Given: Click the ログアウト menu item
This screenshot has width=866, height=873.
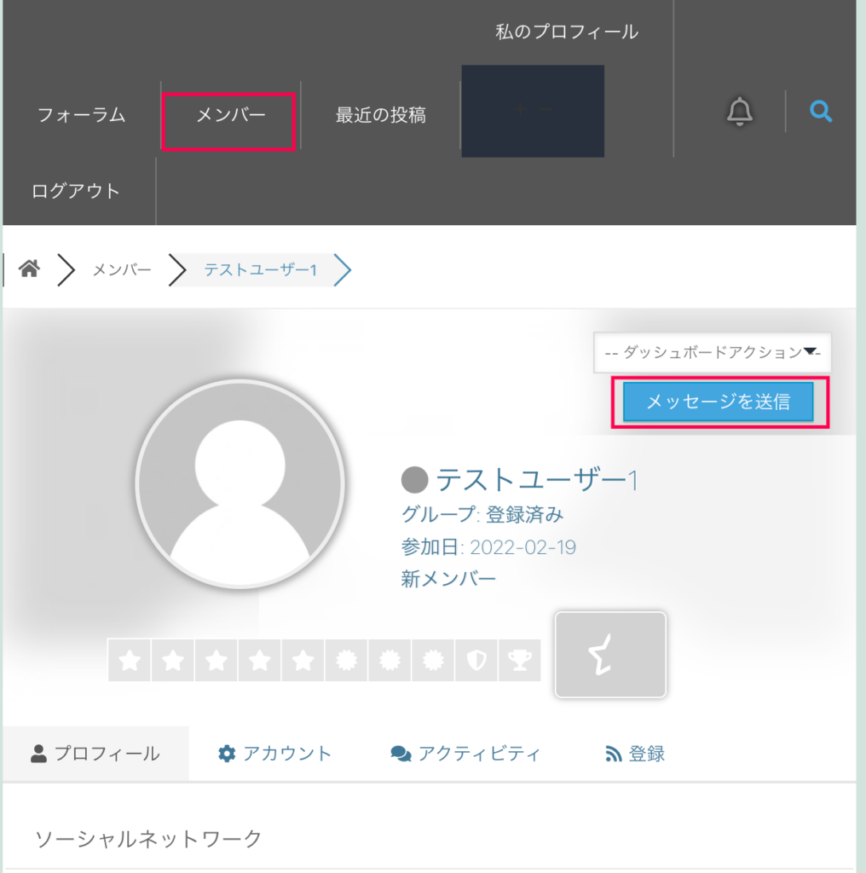Looking at the screenshot, I should pyautogui.click(x=76, y=191).
